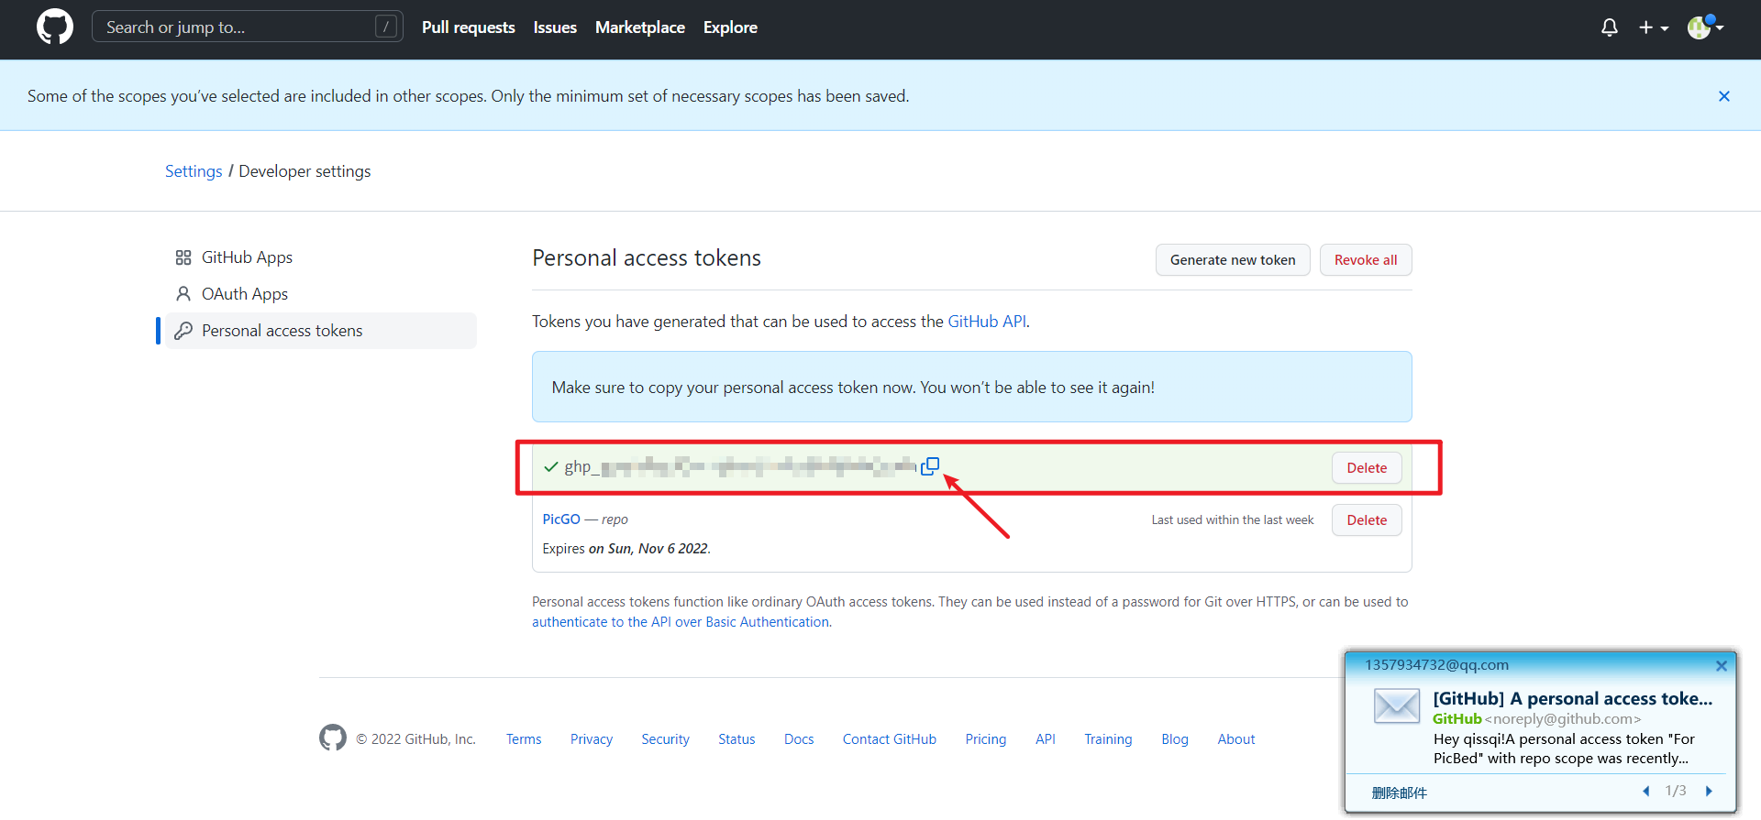Open Status footer link
The height and width of the screenshot is (820, 1761).
[x=737, y=739]
